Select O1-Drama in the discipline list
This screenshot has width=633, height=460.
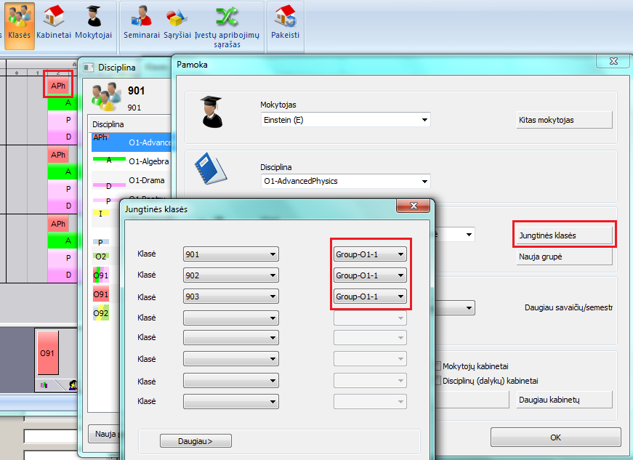pos(148,180)
